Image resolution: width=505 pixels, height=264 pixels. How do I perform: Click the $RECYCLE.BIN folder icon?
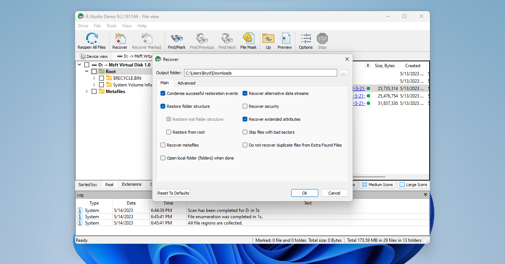[x=109, y=78]
